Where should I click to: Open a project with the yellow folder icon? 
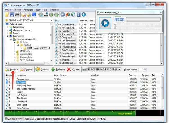click(7, 14)
